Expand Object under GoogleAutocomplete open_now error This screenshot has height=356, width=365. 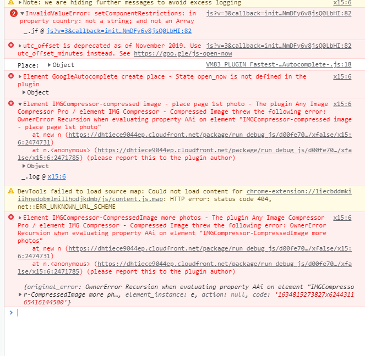point(24,92)
